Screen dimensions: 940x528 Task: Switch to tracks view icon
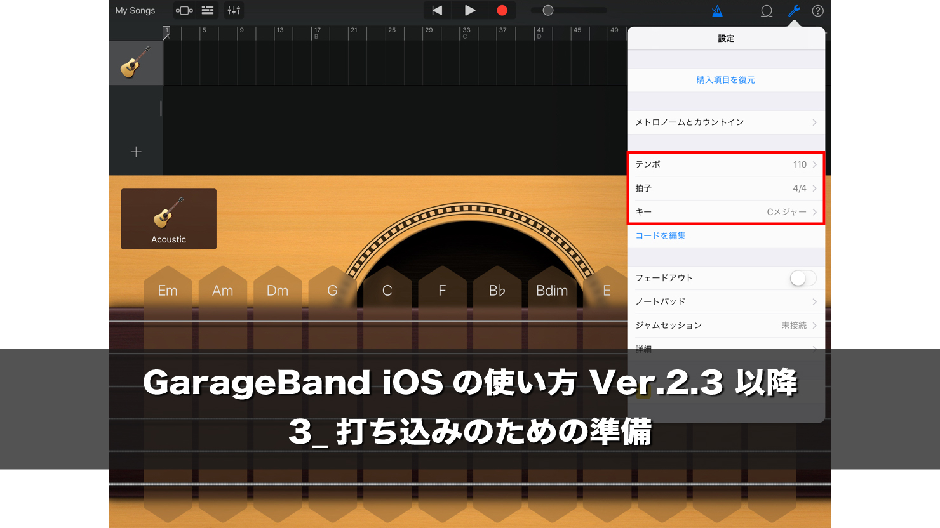(x=208, y=10)
